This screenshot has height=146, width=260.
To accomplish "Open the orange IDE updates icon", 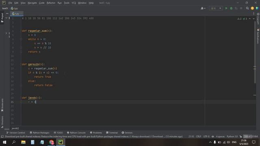I will [252, 8].
